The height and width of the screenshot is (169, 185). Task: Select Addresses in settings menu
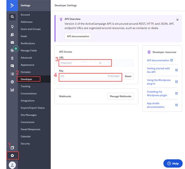[x=27, y=22]
